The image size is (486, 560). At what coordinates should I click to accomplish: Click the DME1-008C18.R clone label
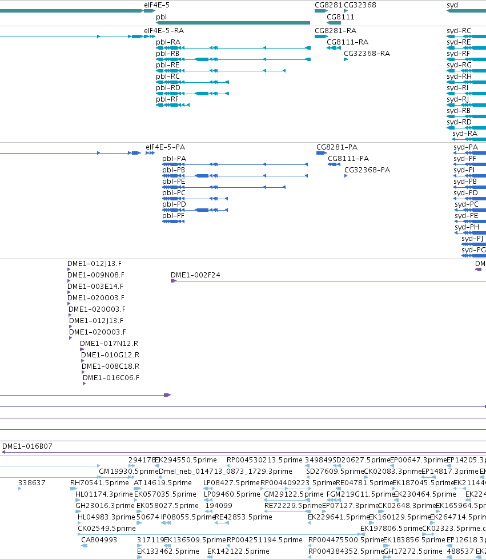(110, 366)
